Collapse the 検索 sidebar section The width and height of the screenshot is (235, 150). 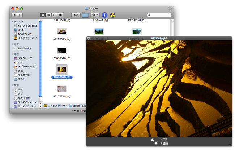point(13,85)
